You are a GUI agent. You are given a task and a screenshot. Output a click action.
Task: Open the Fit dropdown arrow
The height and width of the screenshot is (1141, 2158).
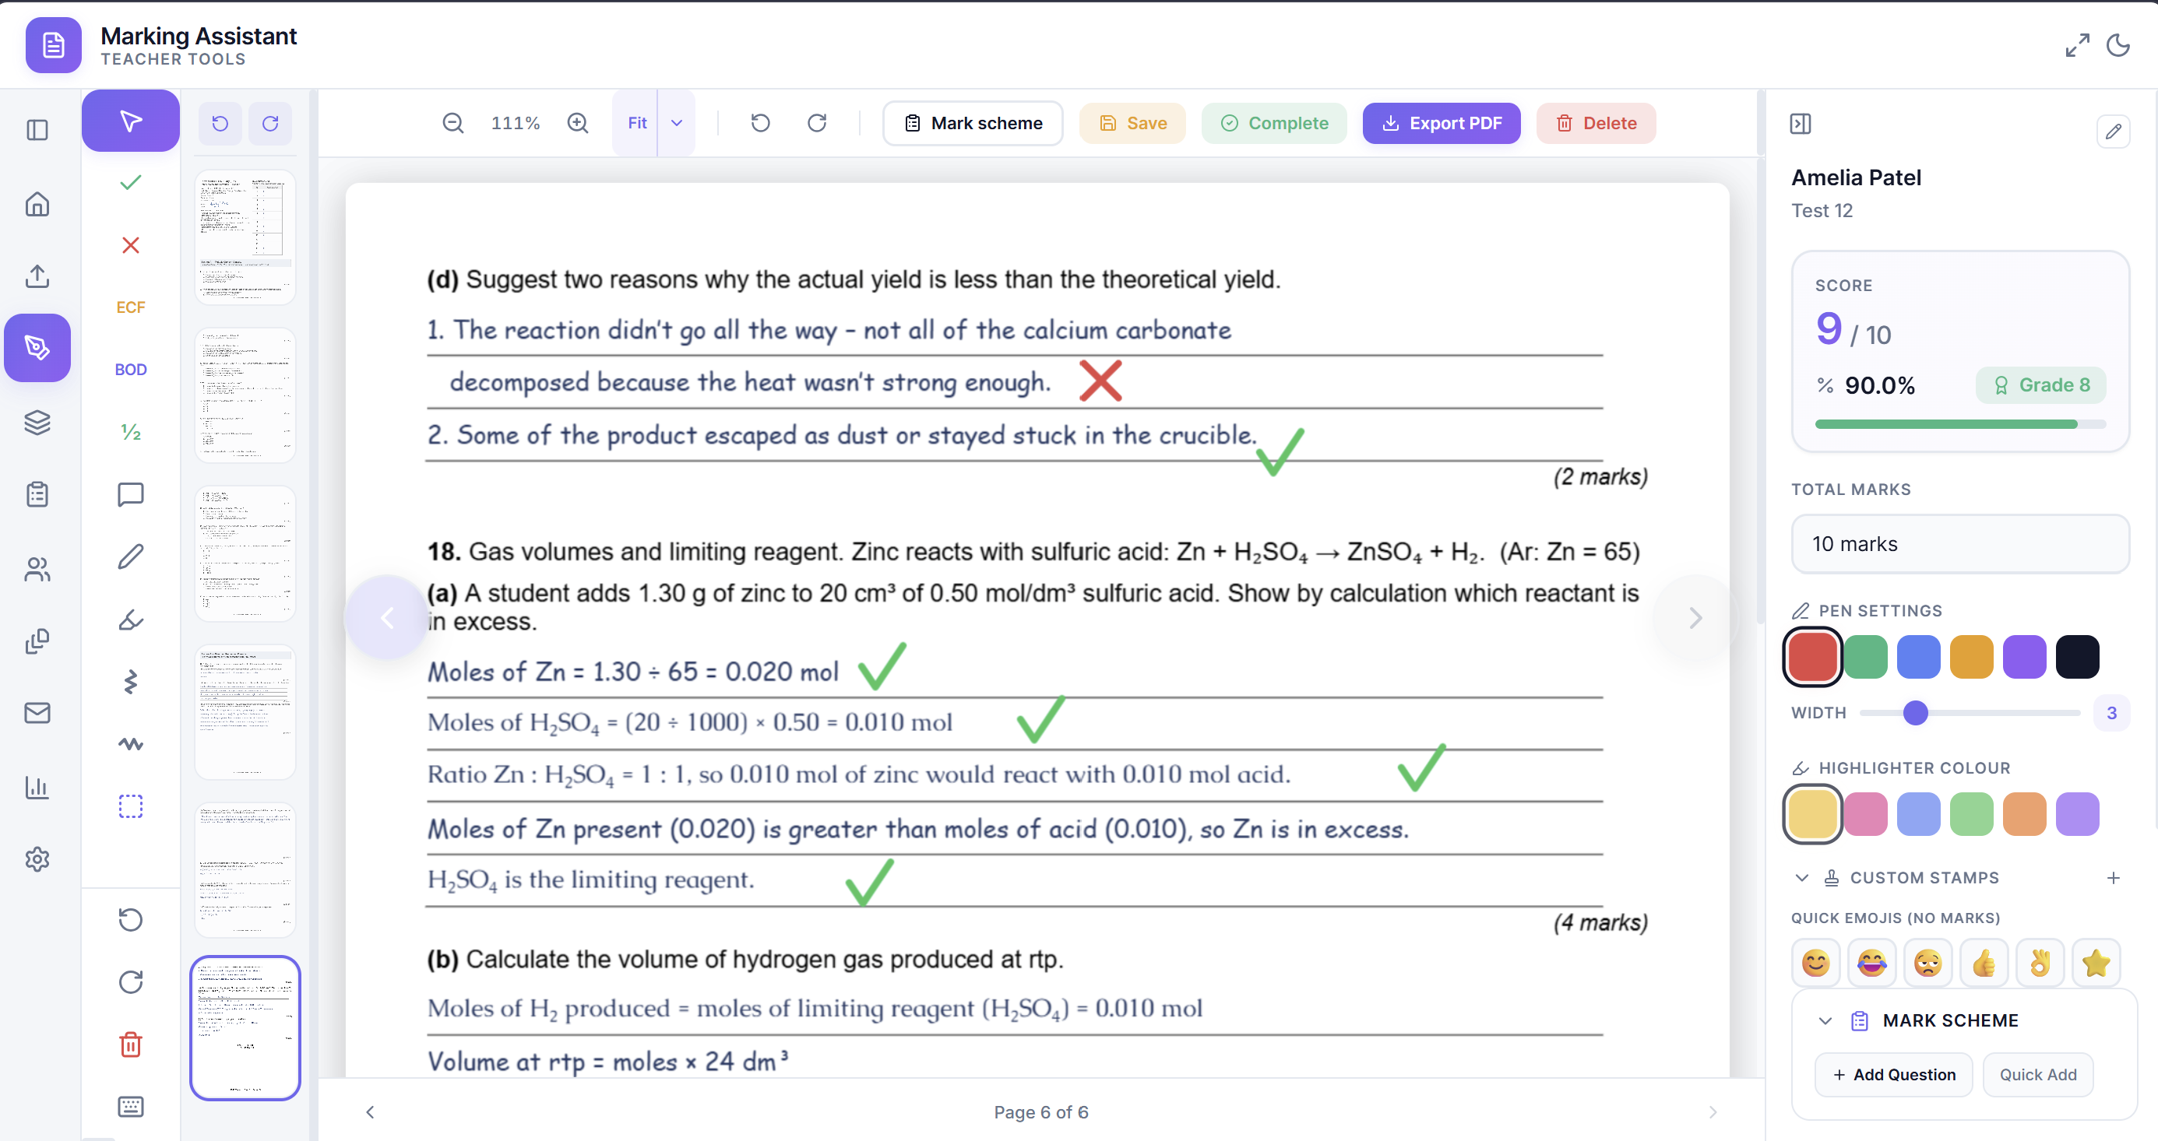pos(677,123)
